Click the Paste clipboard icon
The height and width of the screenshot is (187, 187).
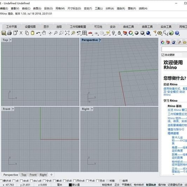pos(33,33)
